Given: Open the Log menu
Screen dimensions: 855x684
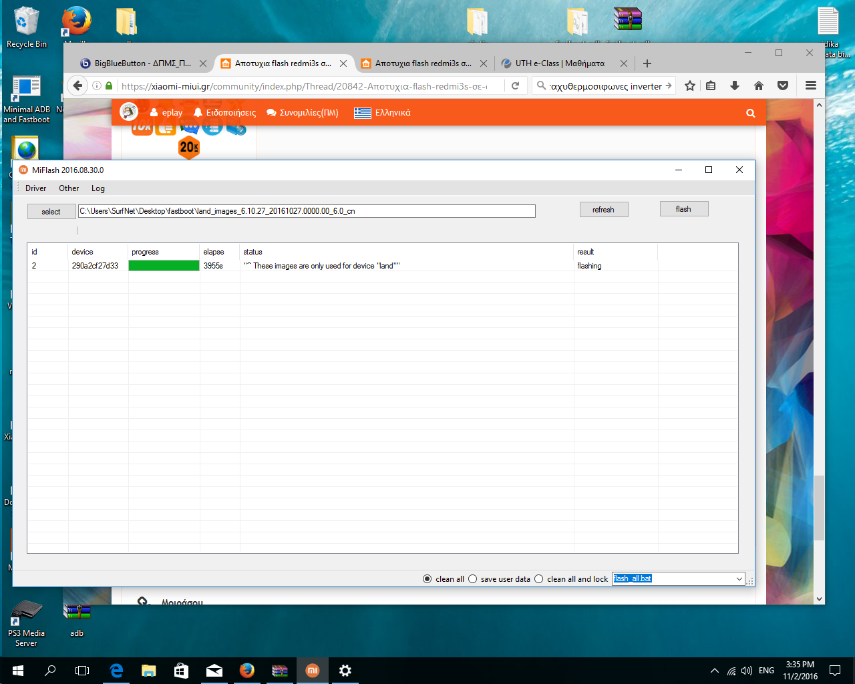Looking at the screenshot, I should [x=98, y=188].
